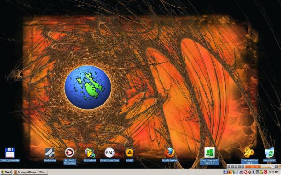This screenshot has height=175, width=281.
Task: Adjust the mini player volume slider
Action: coord(267,167)
